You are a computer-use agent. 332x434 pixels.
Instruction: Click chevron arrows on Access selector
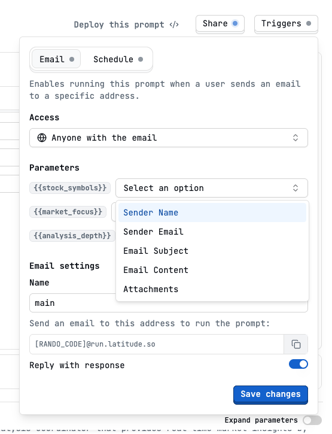coord(296,138)
